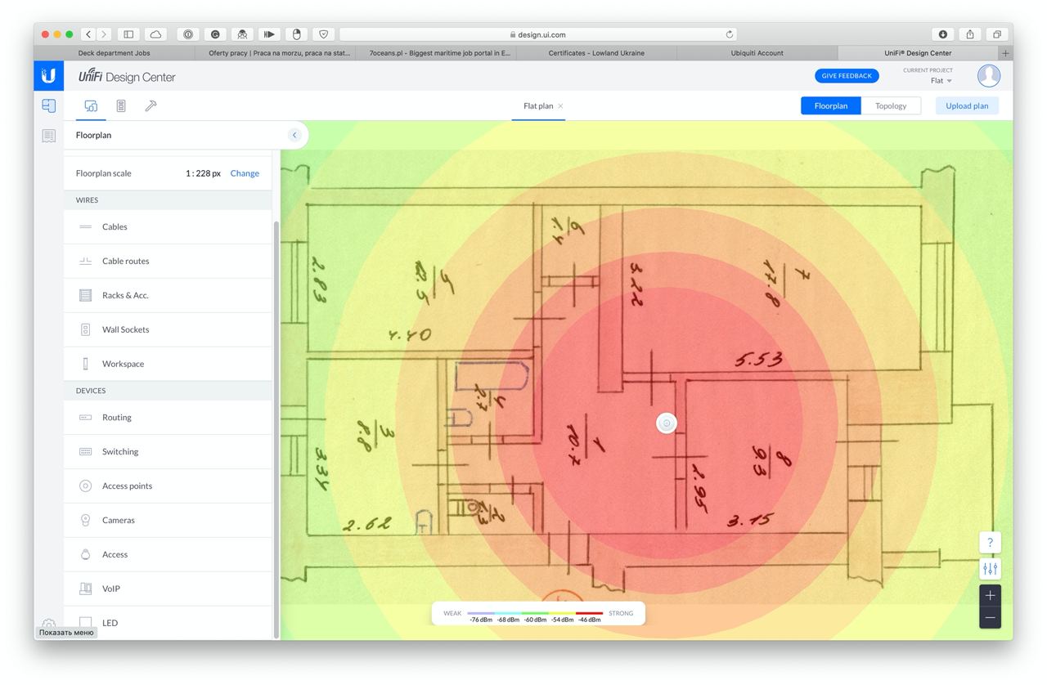Image resolution: width=1047 pixels, height=685 pixels.
Task: Close the Flat plan tab
Action: click(560, 106)
